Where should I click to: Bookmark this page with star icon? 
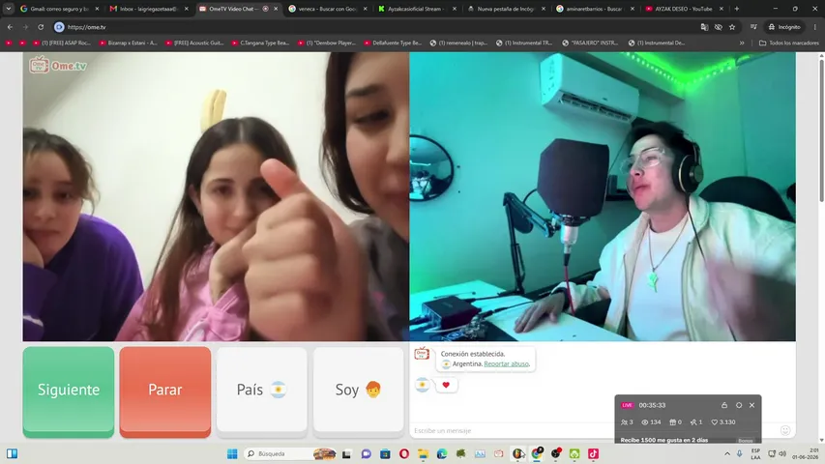(732, 27)
